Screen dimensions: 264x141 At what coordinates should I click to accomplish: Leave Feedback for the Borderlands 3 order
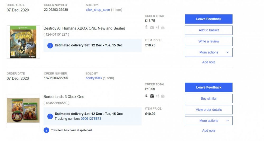(x=209, y=87)
